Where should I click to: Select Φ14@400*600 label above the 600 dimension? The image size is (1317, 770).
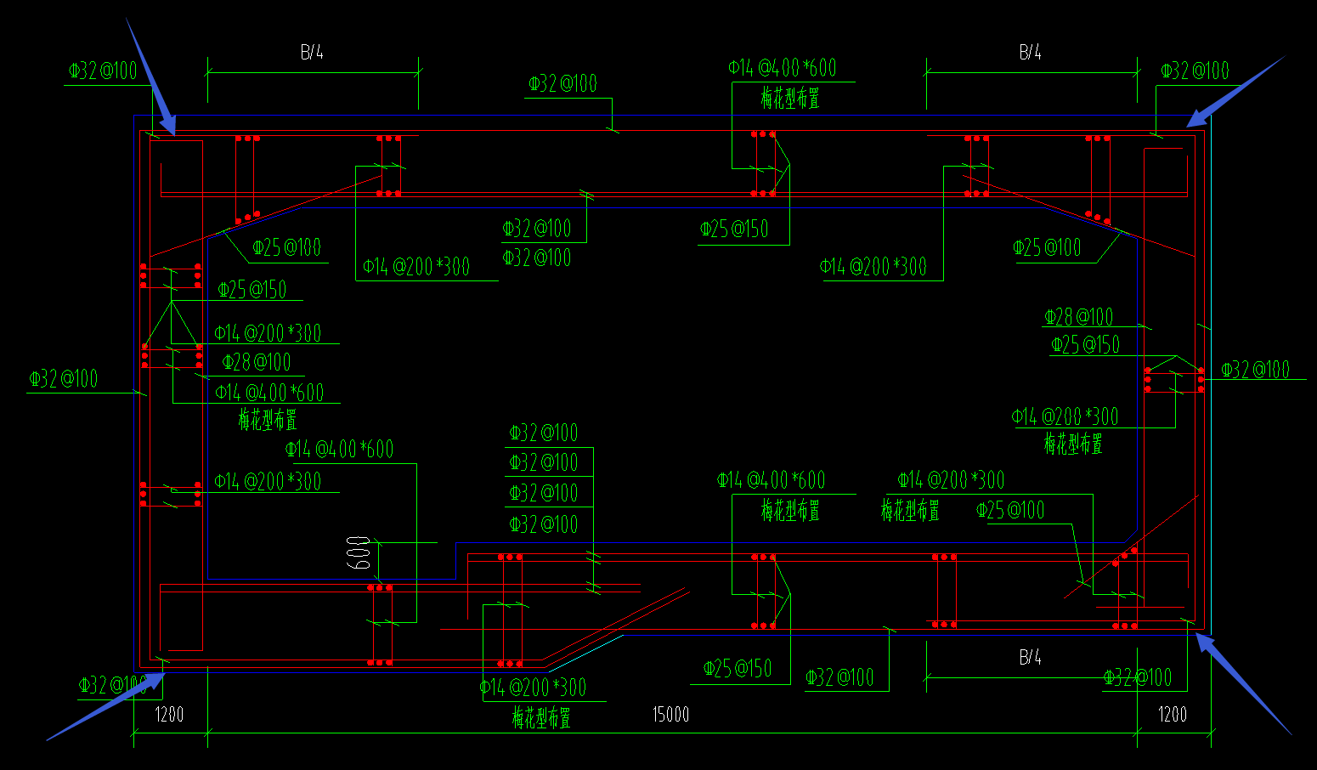340,450
